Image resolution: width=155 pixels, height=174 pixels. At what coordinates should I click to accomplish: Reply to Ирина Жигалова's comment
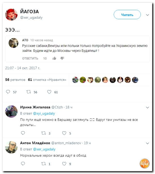pyautogui.click(x=23, y=133)
